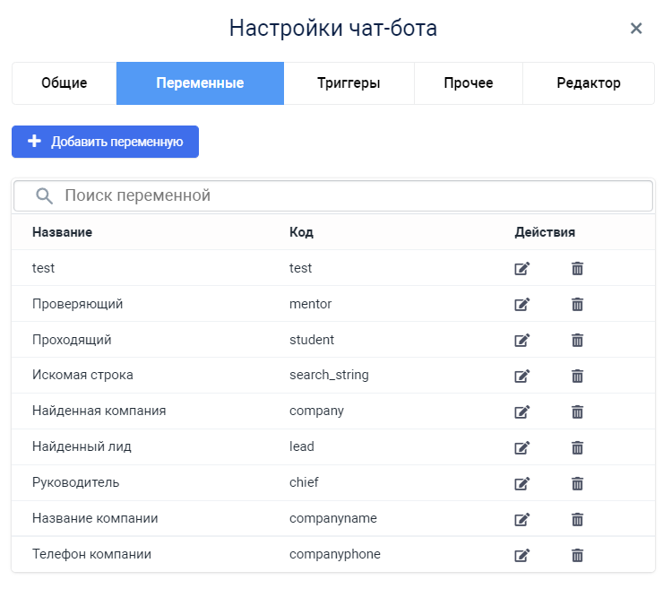Delete the student variable
Viewport: 663px width, 589px height.
577,340
